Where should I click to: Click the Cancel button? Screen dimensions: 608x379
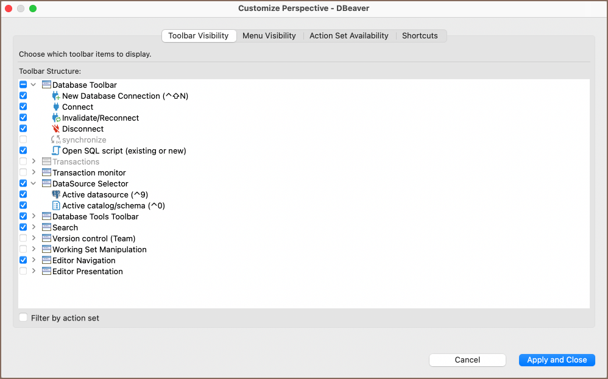tap(467, 360)
